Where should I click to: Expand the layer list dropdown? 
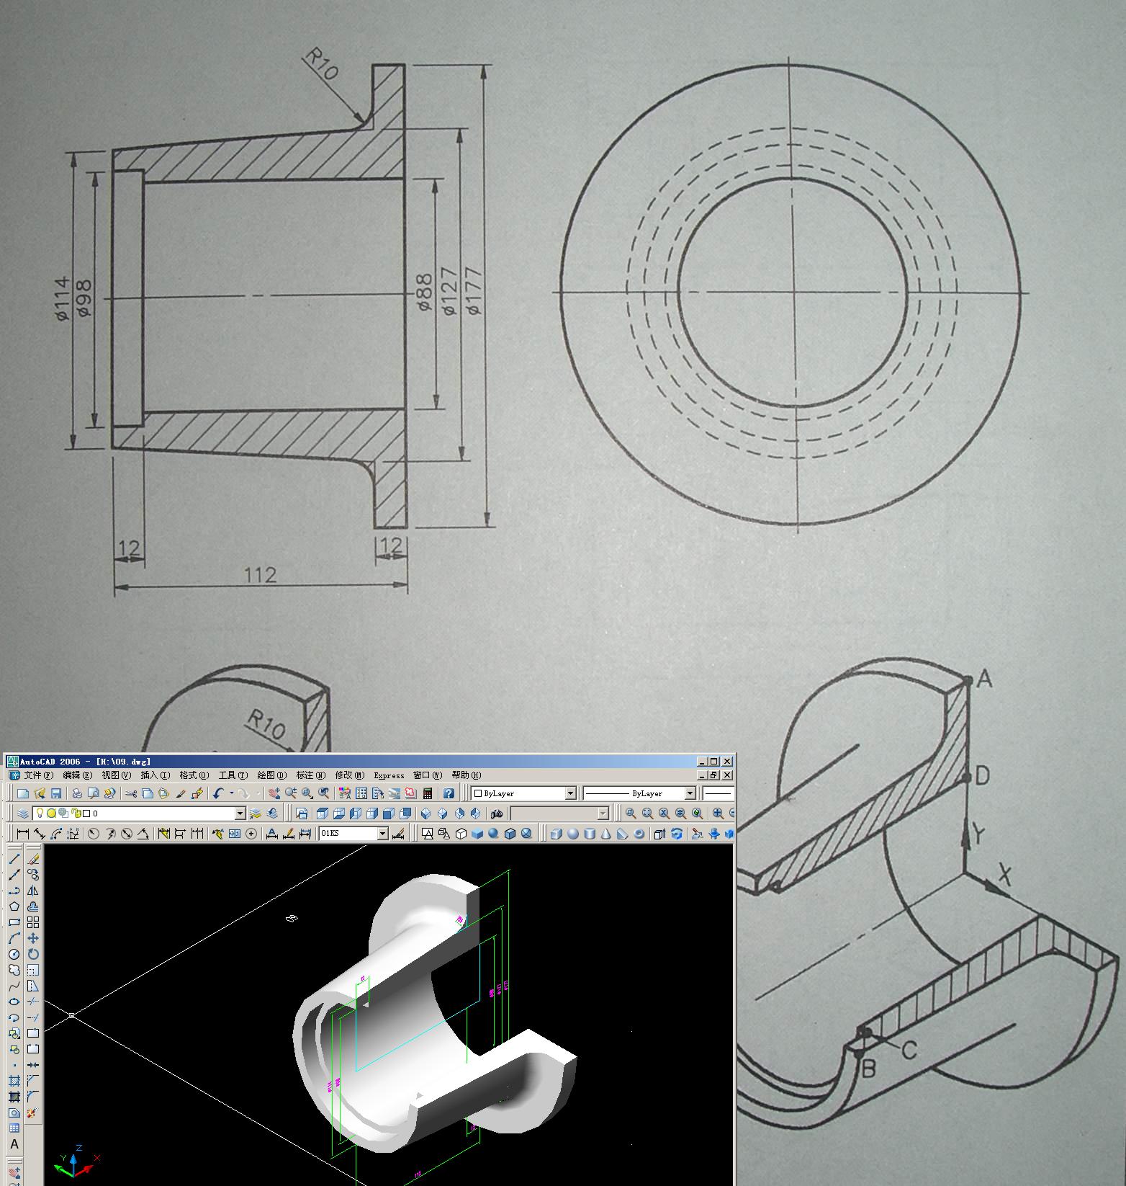(x=240, y=813)
